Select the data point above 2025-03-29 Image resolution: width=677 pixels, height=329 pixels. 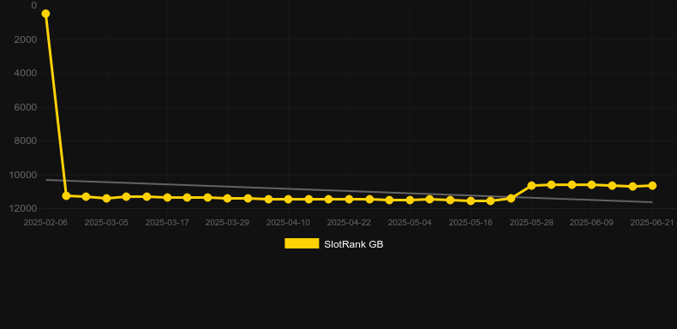pos(228,198)
